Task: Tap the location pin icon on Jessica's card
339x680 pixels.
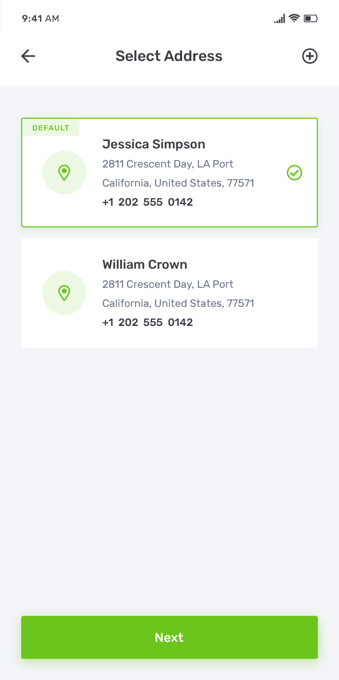Action: (x=64, y=172)
